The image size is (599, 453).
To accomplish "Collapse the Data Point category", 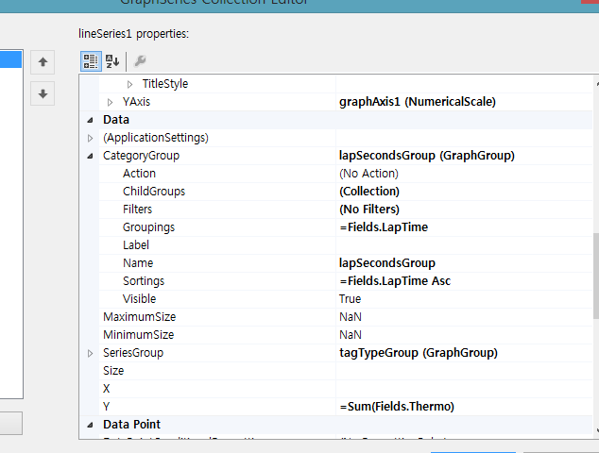I will coord(90,425).
